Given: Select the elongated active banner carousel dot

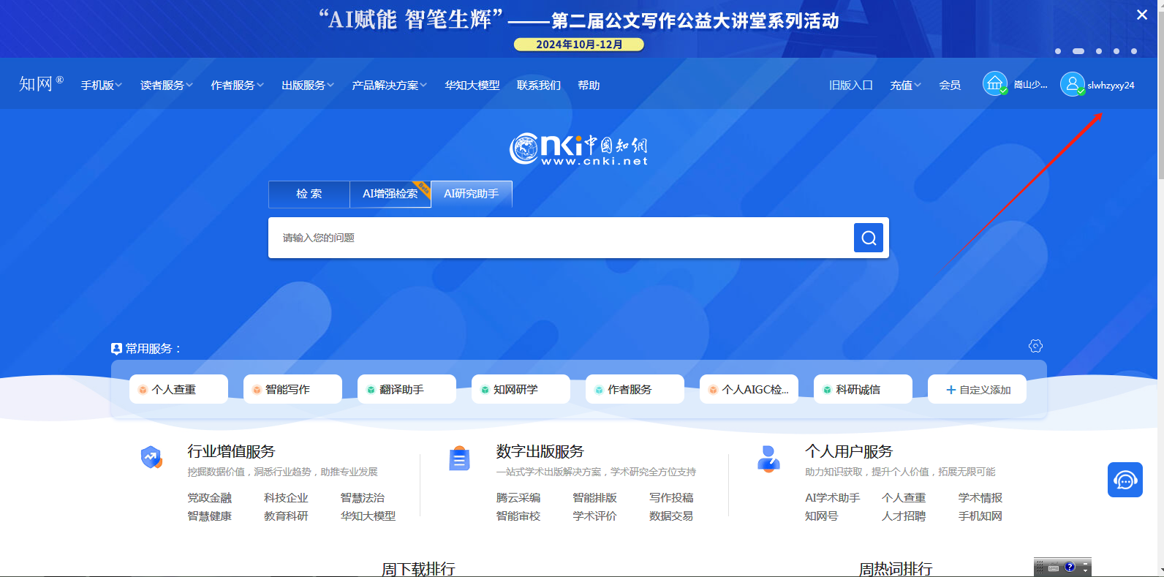Looking at the screenshot, I should (1078, 51).
